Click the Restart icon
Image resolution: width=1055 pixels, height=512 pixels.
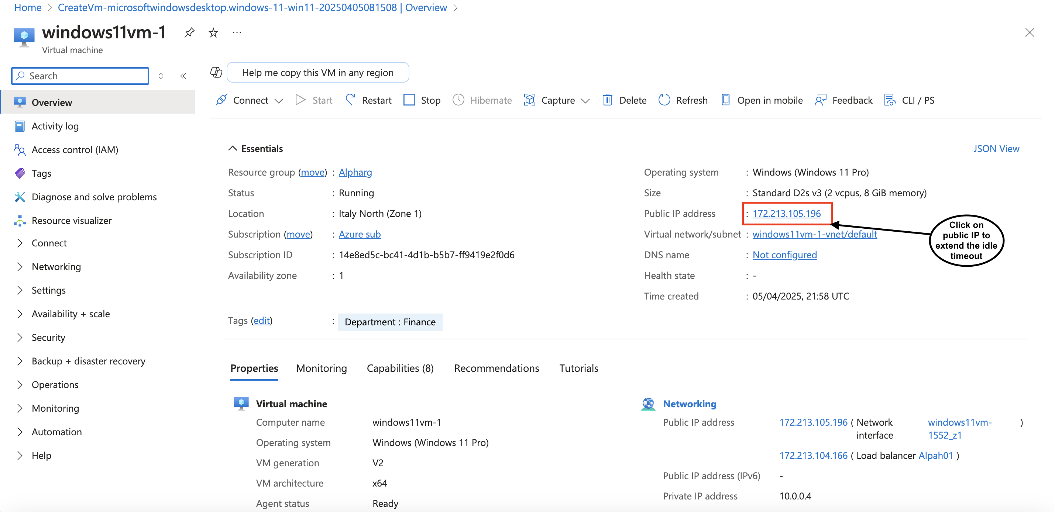[351, 100]
